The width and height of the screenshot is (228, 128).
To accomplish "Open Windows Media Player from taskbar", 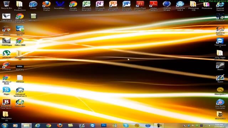I will pos(15,126).
